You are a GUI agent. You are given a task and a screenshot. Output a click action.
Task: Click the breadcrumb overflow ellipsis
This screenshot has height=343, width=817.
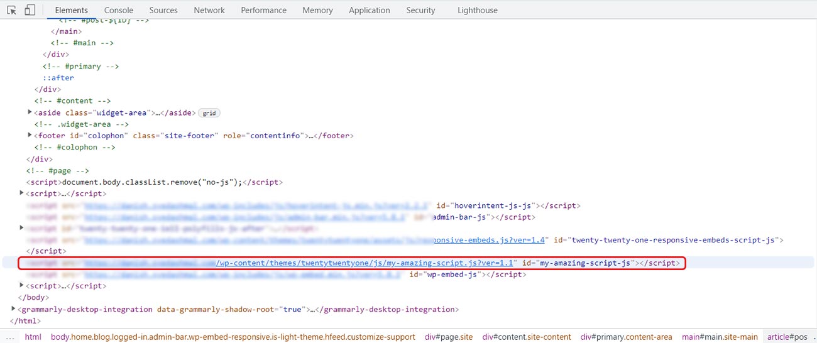pyautogui.click(x=9, y=337)
